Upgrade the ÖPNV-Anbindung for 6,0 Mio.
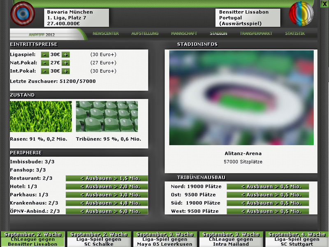 pos(107,211)
